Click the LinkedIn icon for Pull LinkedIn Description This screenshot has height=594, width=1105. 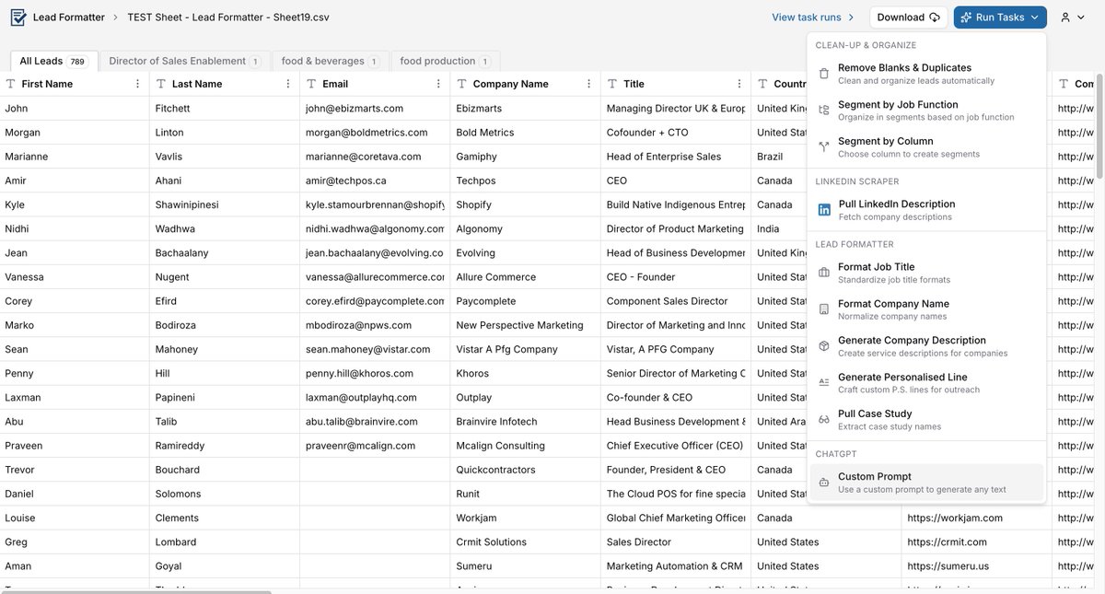click(x=825, y=210)
